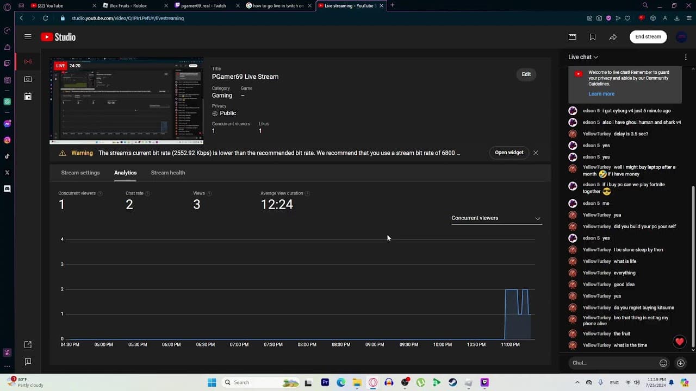Click the Average view duration help icon
The height and width of the screenshot is (391, 696).
coord(308,194)
